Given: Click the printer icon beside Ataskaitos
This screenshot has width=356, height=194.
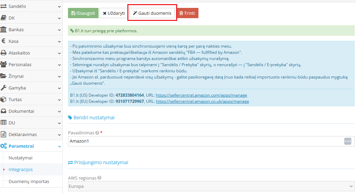Looking at the screenshot, I should [3, 53].
